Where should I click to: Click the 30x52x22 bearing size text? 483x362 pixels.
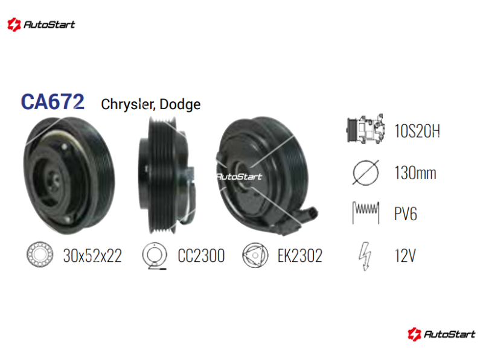92,256
